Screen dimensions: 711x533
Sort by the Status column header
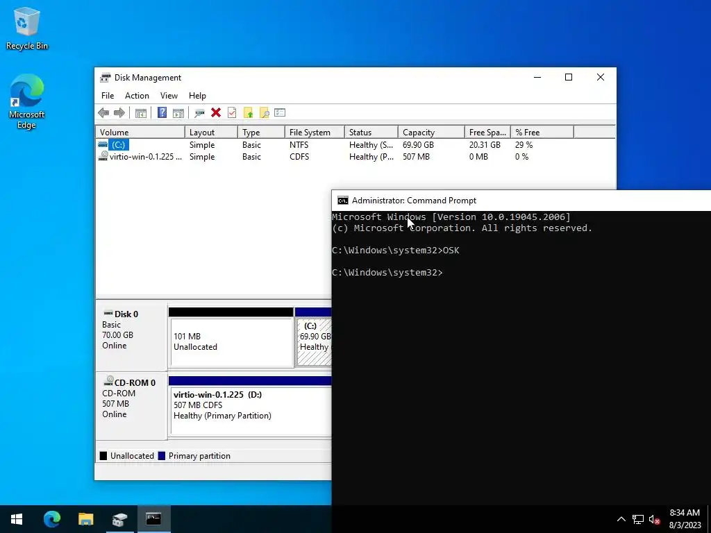(371, 133)
